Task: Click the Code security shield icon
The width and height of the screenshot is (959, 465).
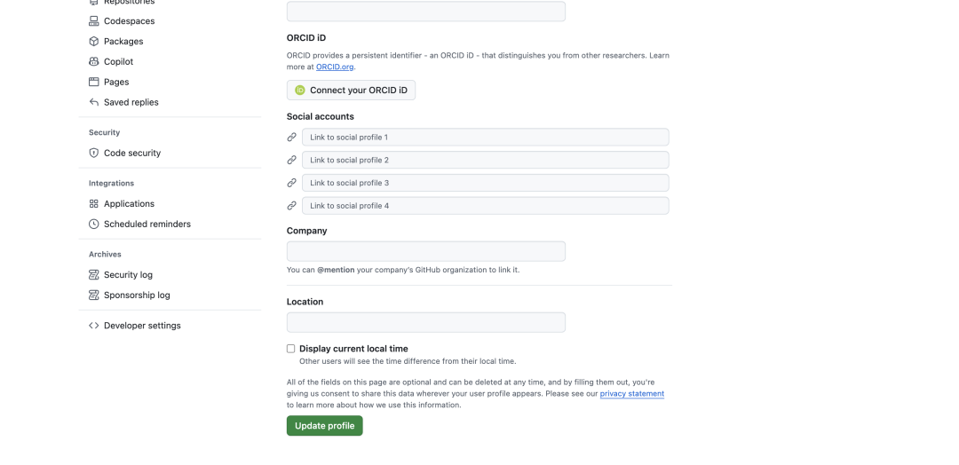Action: [x=93, y=153]
